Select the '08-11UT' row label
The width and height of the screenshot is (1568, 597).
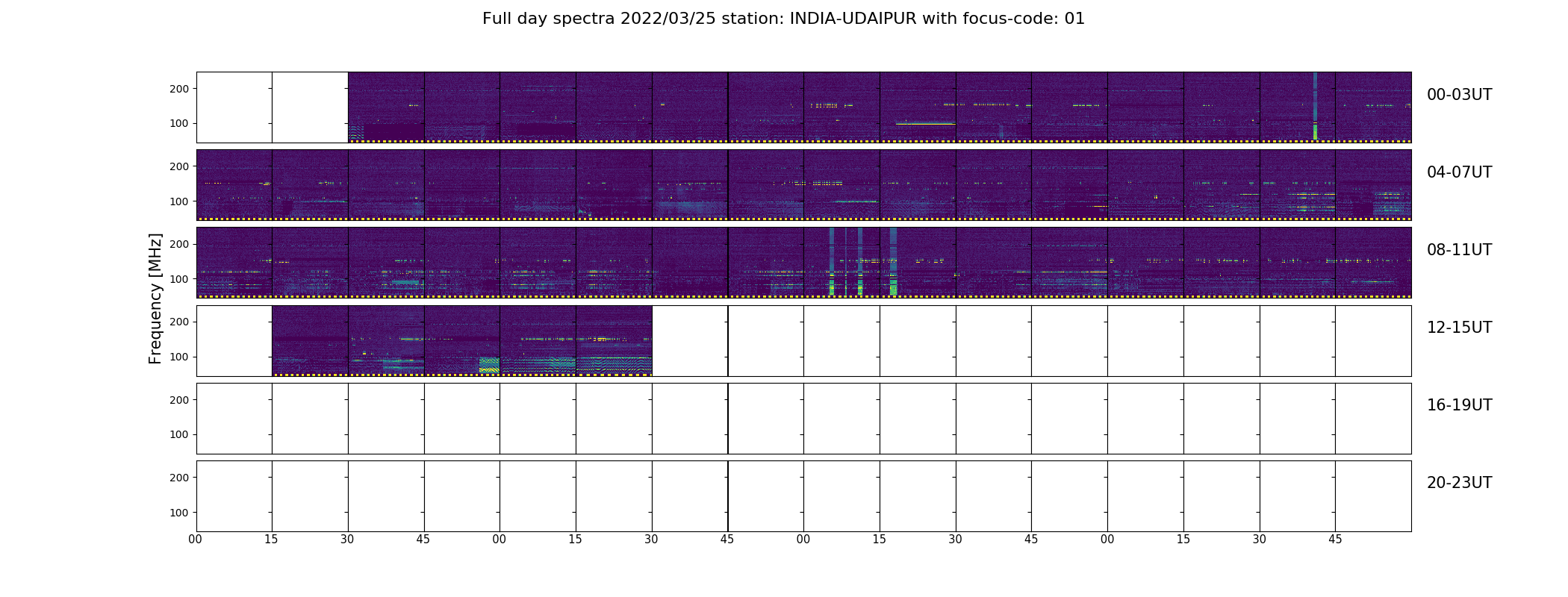[x=1459, y=250]
